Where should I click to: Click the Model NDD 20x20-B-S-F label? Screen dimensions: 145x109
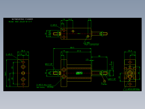(x=20, y=22)
